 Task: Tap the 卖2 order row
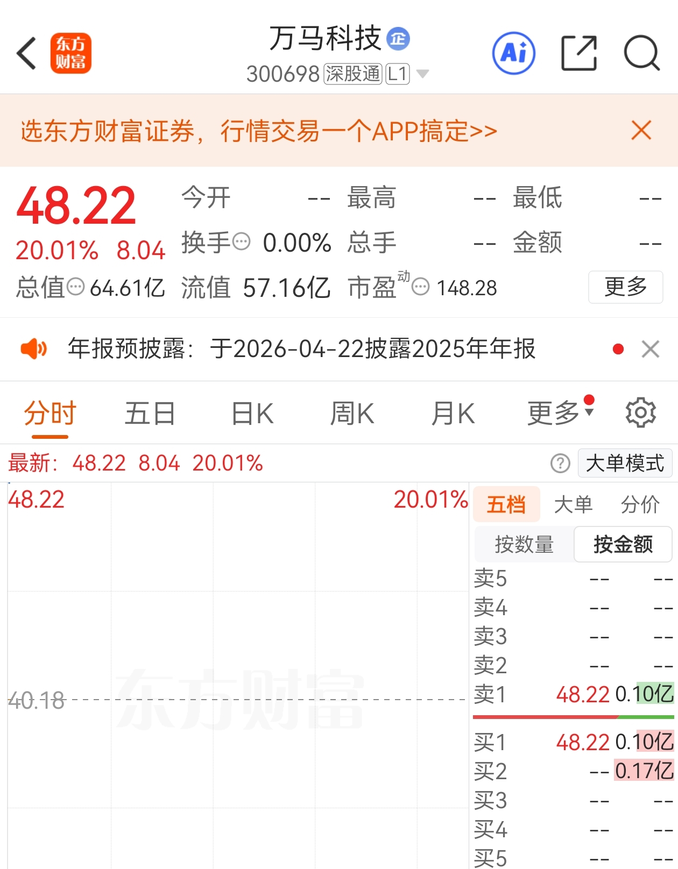pyautogui.click(x=573, y=666)
